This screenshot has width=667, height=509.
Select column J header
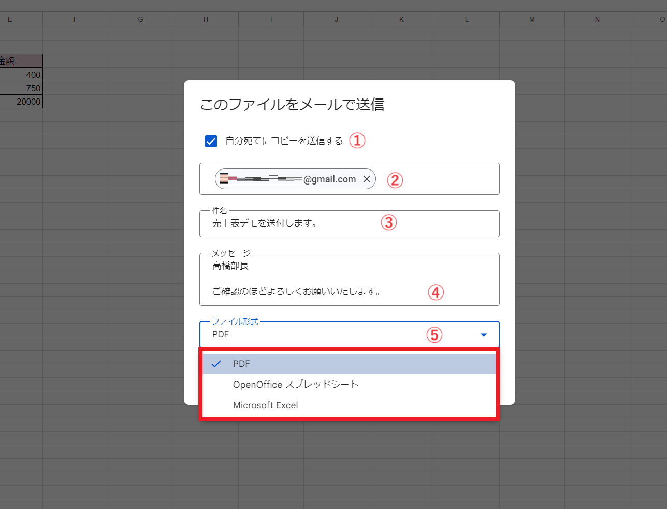[336, 19]
